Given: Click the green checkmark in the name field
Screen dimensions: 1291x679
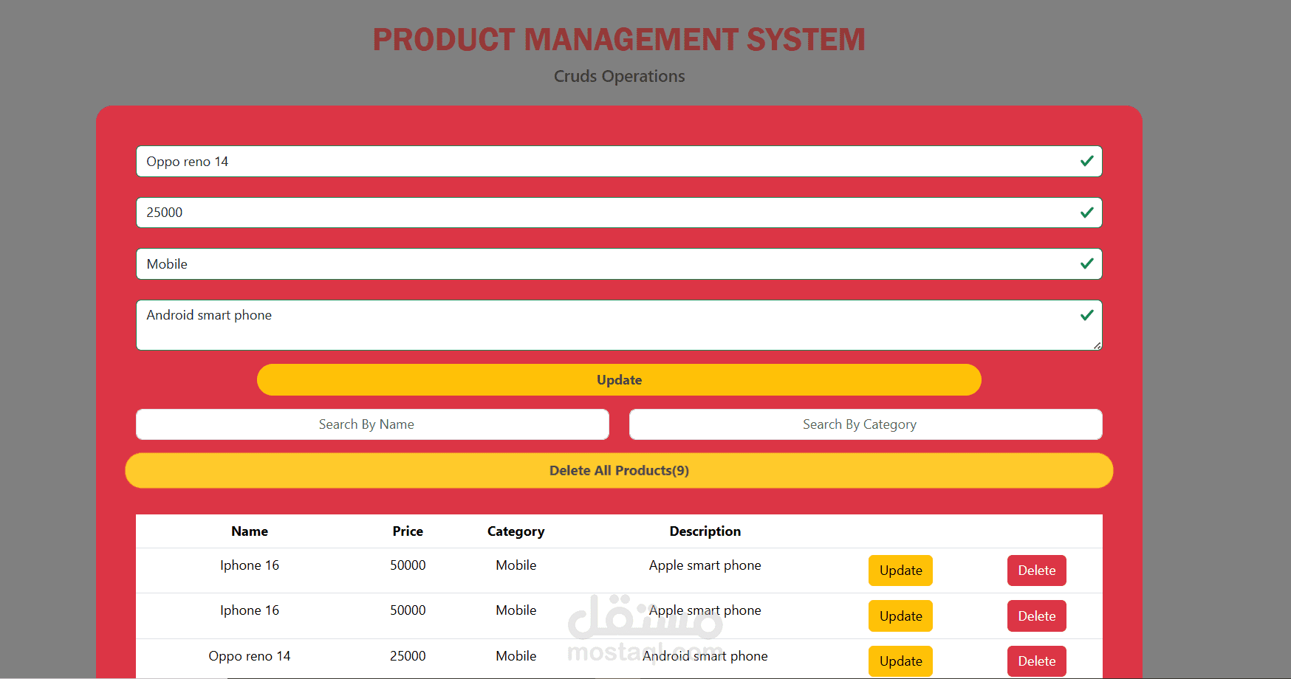Looking at the screenshot, I should click(1086, 161).
